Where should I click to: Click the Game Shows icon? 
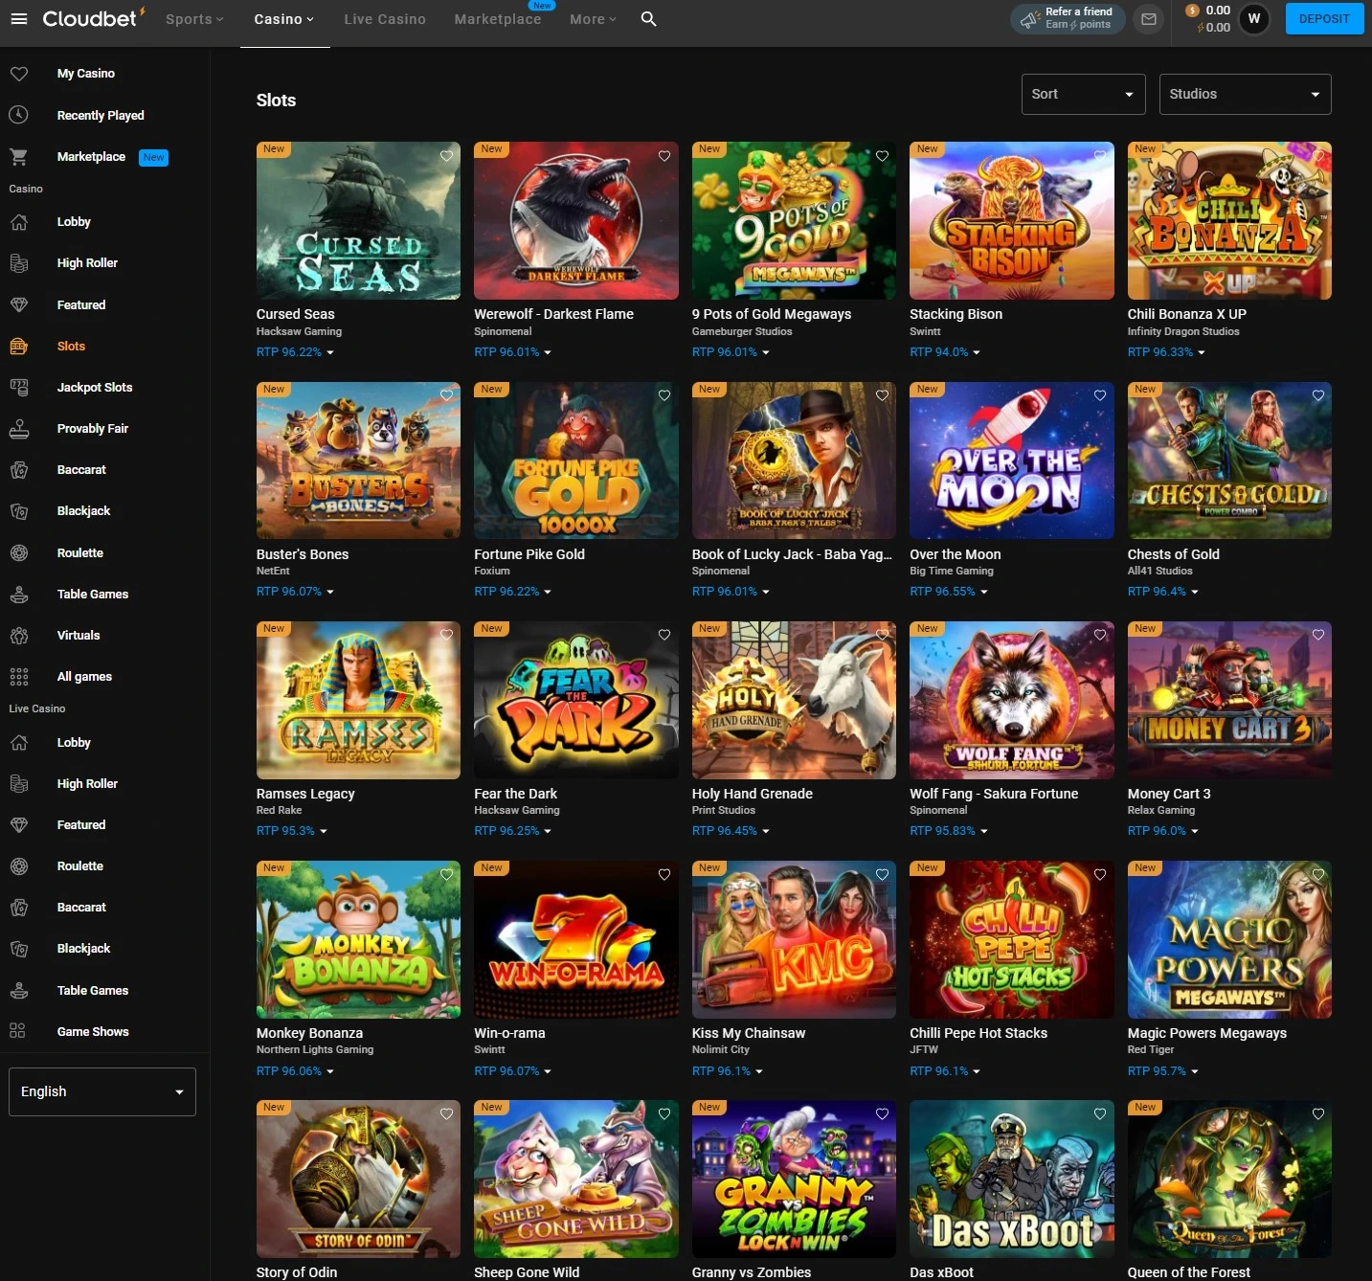click(x=17, y=1031)
